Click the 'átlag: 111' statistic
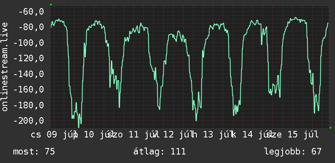This screenshot has height=163, width=335. pos(159,152)
